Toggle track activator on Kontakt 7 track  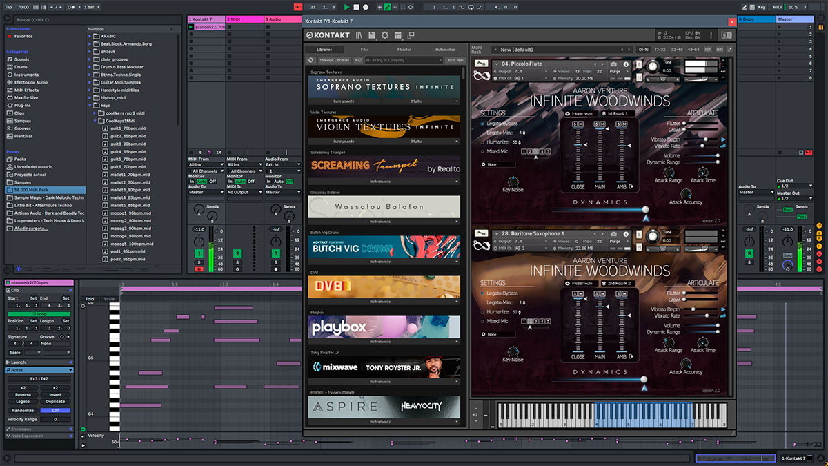point(199,254)
